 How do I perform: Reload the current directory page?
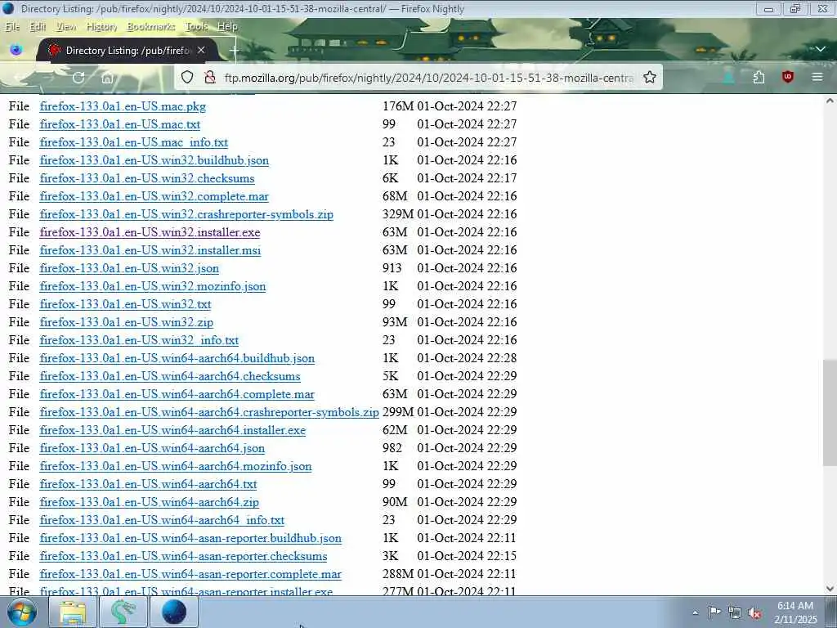pos(78,78)
